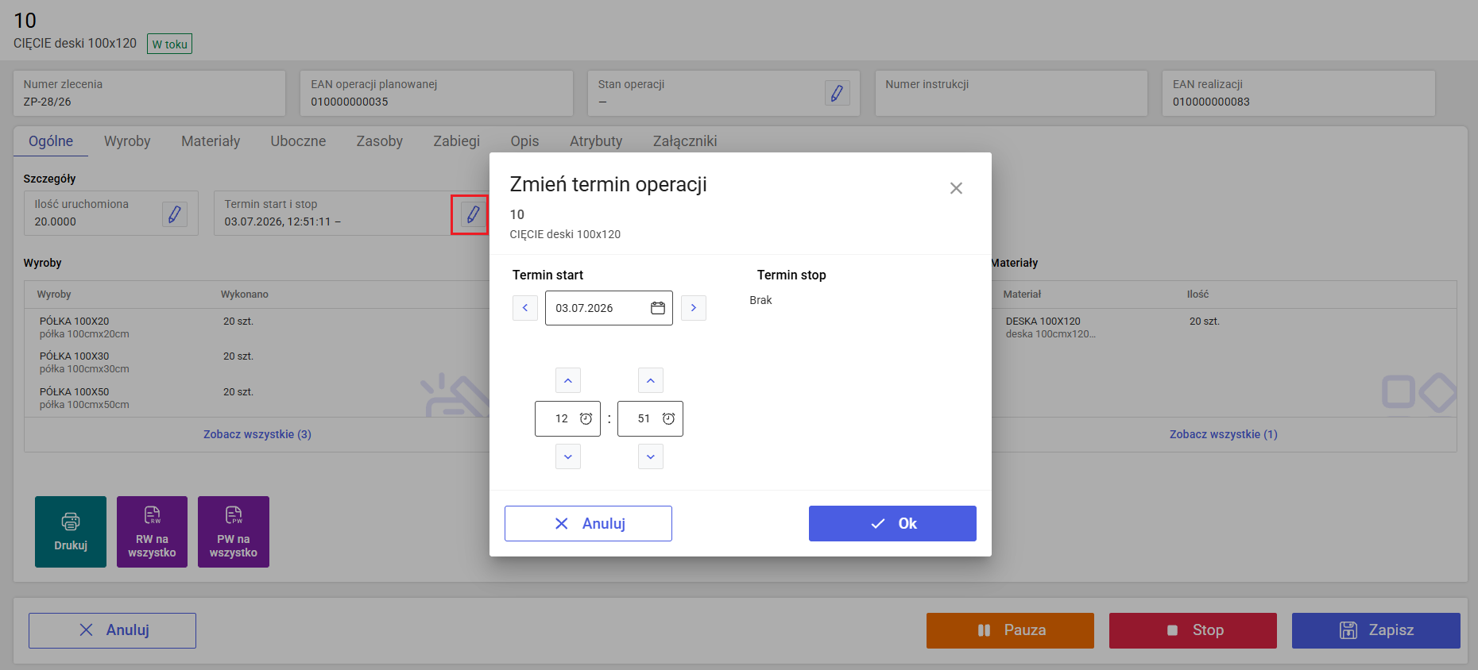Click EAN realizacji value 010000000083
1478x670 pixels.
click(1211, 102)
